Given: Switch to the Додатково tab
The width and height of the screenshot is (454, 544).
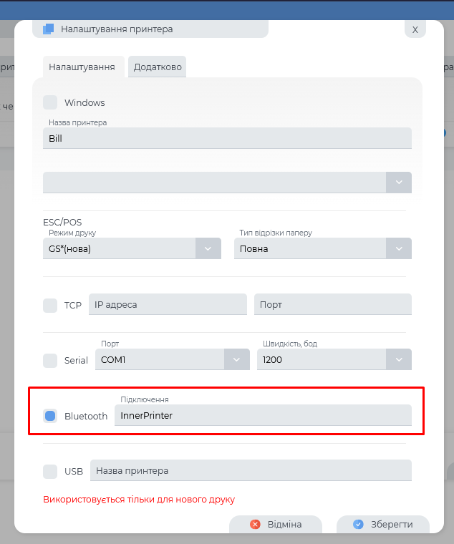Looking at the screenshot, I should [158, 67].
